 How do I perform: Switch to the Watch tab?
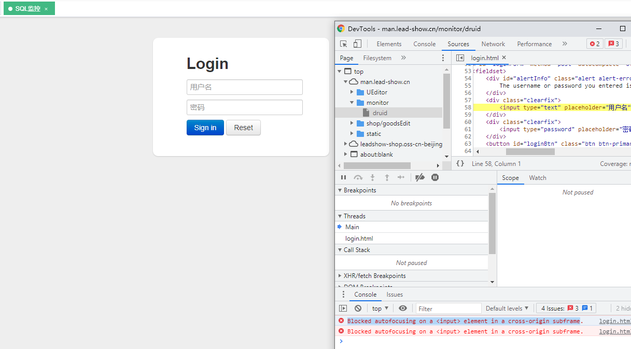pos(538,178)
